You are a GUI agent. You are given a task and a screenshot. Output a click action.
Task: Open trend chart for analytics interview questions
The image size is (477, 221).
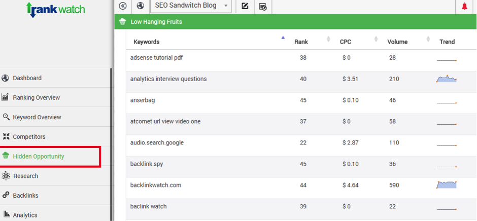click(447, 79)
